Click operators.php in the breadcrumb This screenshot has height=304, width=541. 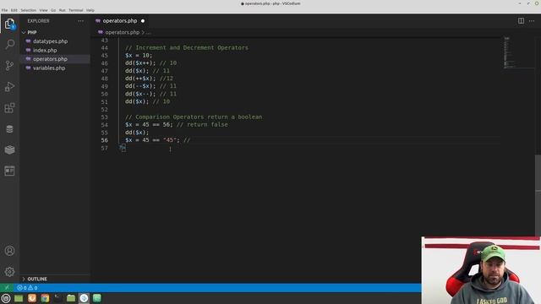click(x=122, y=32)
